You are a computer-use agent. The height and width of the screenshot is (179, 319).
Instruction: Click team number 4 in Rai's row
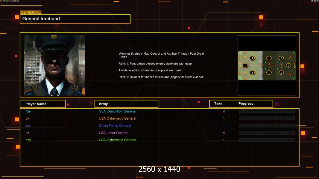coord(224,111)
